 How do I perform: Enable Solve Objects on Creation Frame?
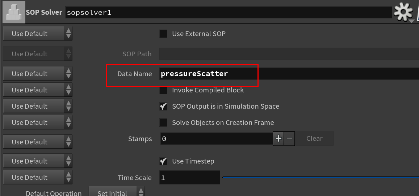coord(163,122)
